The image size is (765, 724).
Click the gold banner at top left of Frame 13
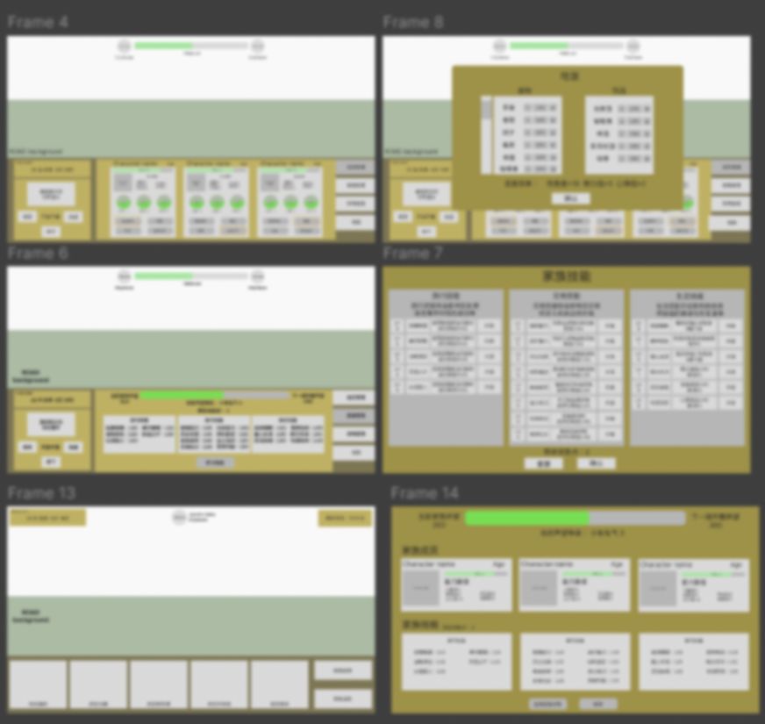[x=47, y=518]
